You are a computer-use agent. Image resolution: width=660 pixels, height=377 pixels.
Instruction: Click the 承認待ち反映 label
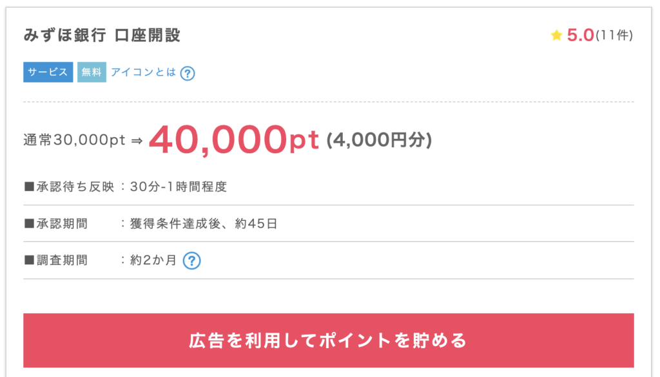(x=70, y=187)
